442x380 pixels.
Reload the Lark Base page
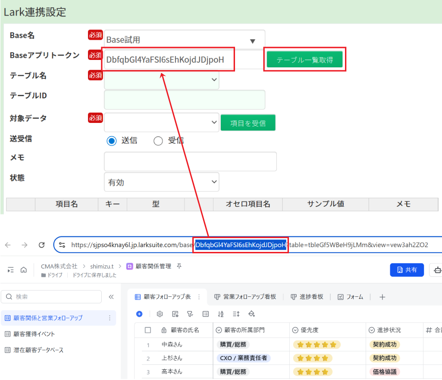point(42,245)
